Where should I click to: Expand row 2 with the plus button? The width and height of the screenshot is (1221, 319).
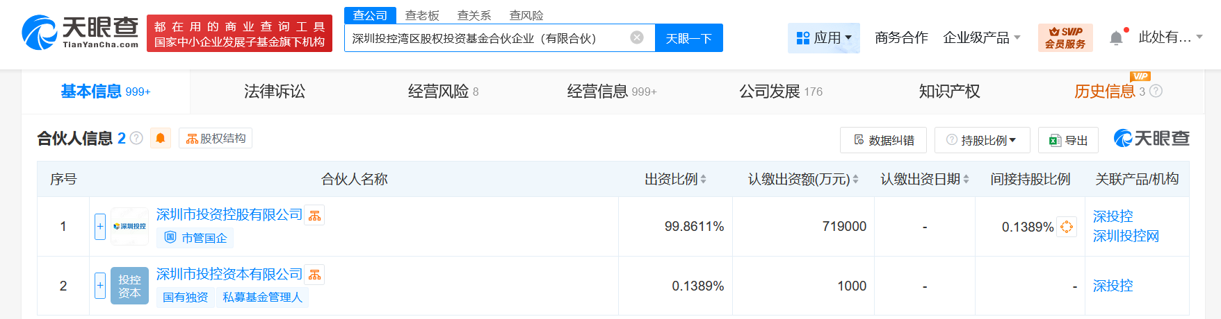click(100, 286)
